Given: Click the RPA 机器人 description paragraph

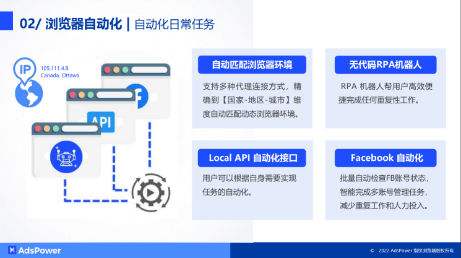Looking at the screenshot, I should click(384, 93).
